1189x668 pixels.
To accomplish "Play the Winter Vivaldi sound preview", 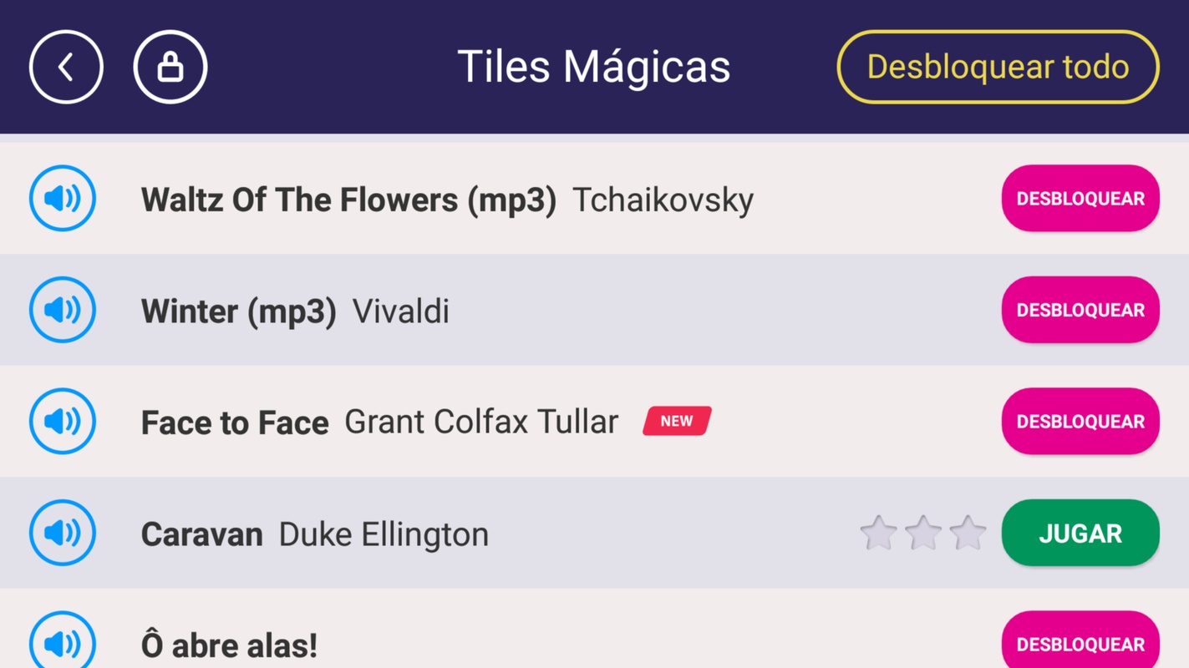I will pyautogui.click(x=63, y=310).
